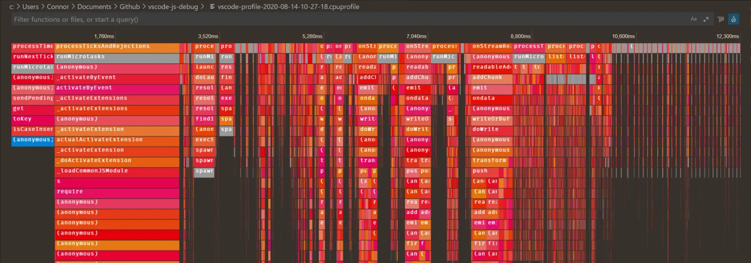The image size is (751, 263).
Task: Select the _loadCommonJSModule frame
Action: pos(117,171)
